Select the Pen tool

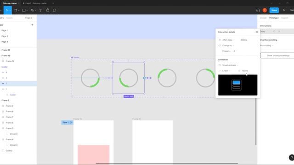(x=32, y=10)
